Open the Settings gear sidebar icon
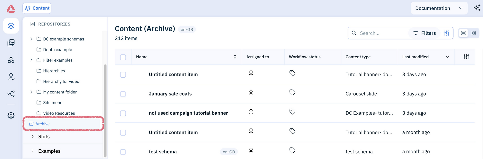 (x=11, y=115)
